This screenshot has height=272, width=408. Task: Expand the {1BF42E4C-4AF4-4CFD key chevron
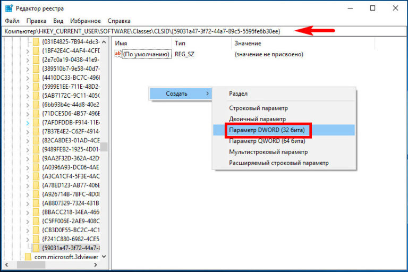pyautogui.click(x=28, y=50)
